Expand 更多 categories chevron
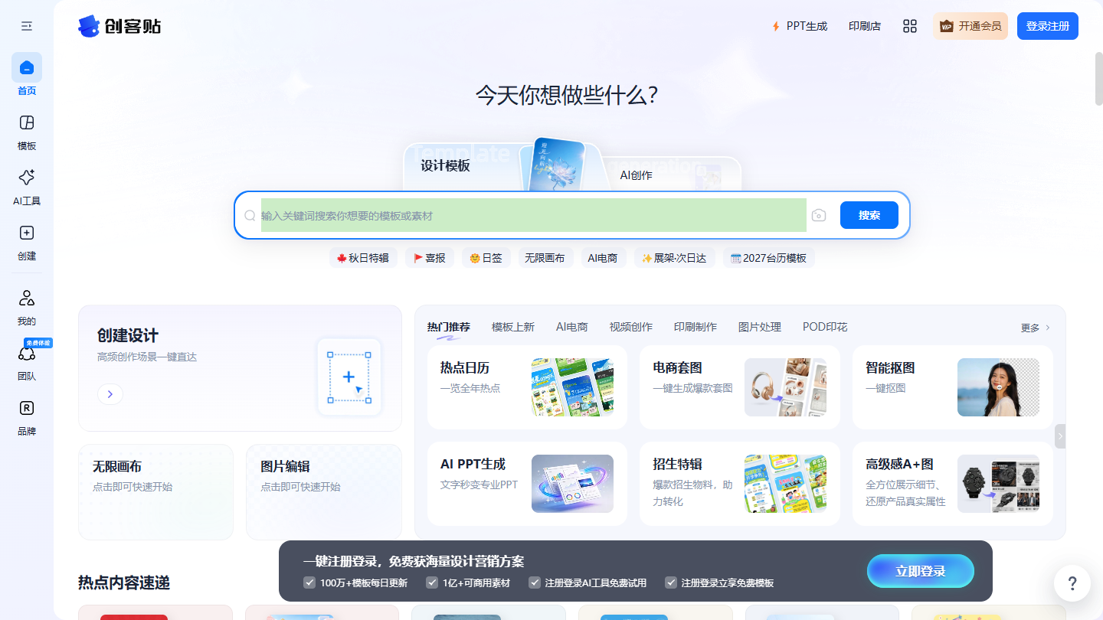Screen dimensions: 1103x620 pos(1036,328)
